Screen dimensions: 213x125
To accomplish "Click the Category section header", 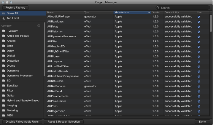I will click(x=7, y=26).
